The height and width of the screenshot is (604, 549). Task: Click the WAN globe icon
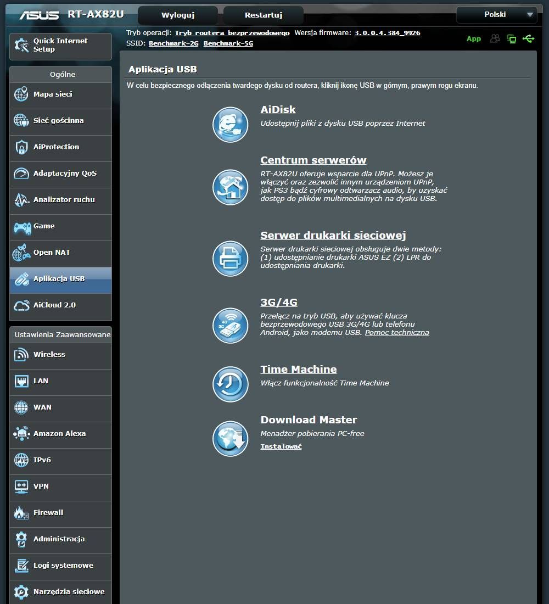[x=21, y=407]
